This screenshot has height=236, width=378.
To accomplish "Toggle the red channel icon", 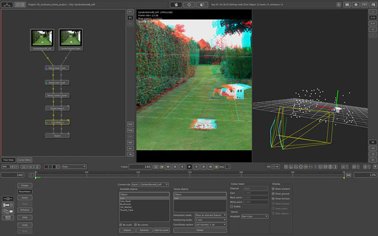I will point(46,166).
